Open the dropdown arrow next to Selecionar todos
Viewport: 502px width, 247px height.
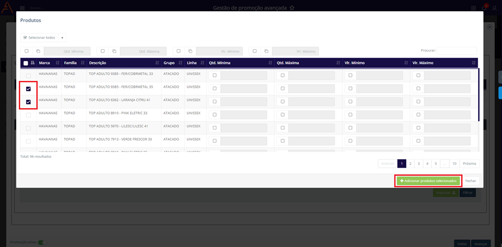click(x=62, y=38)
